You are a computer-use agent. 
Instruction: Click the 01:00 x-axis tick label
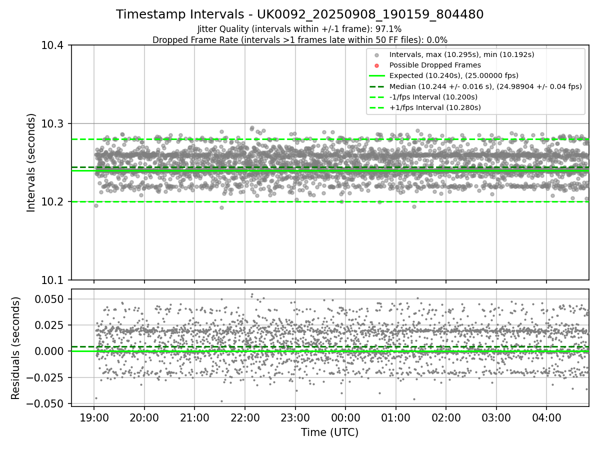point(395,417)
